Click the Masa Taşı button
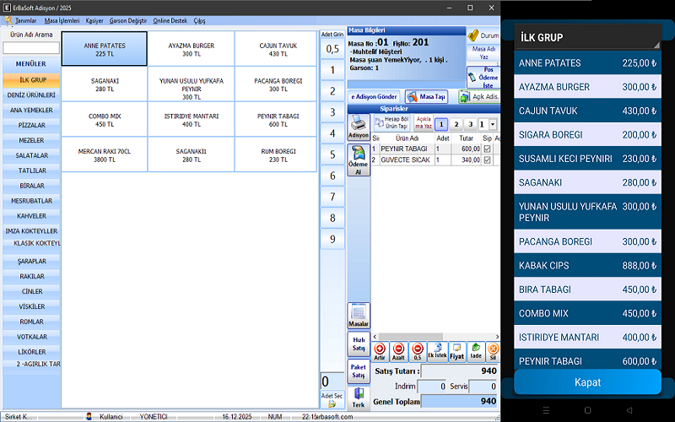Screen dimensions: 675x422 coord(426,97)
